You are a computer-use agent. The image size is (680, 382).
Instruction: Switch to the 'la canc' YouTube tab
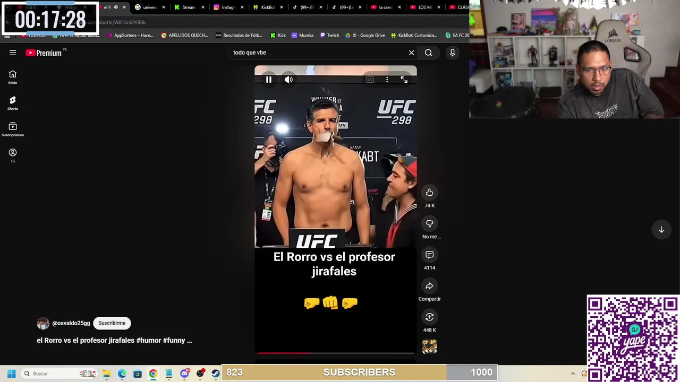pyautogui.click(x=385, y=7)
